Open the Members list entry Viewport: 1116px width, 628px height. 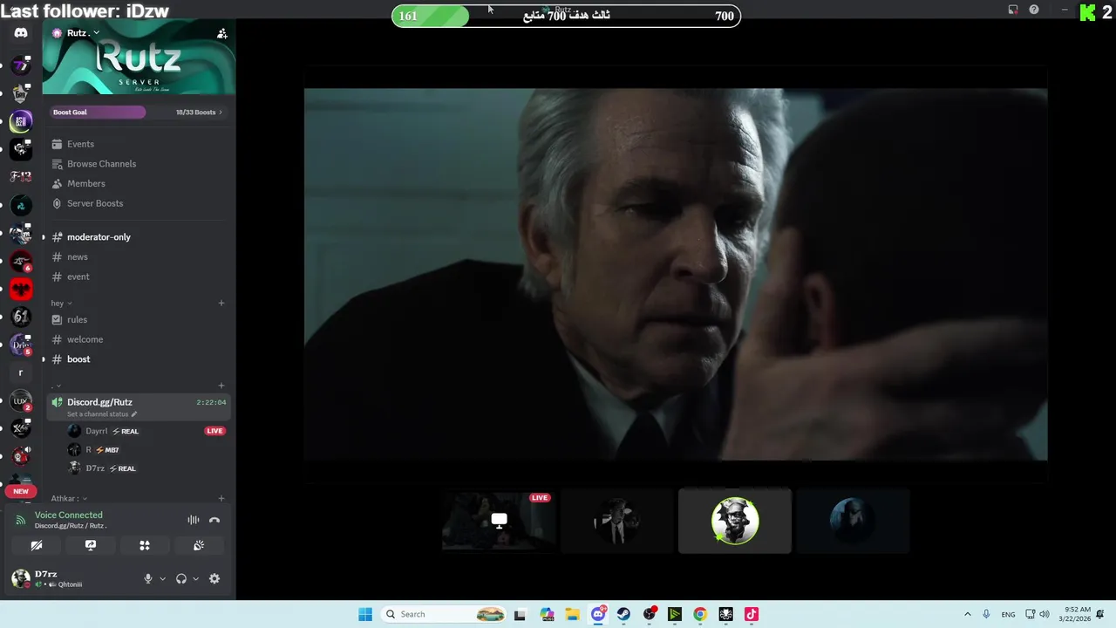coord(139,183)
